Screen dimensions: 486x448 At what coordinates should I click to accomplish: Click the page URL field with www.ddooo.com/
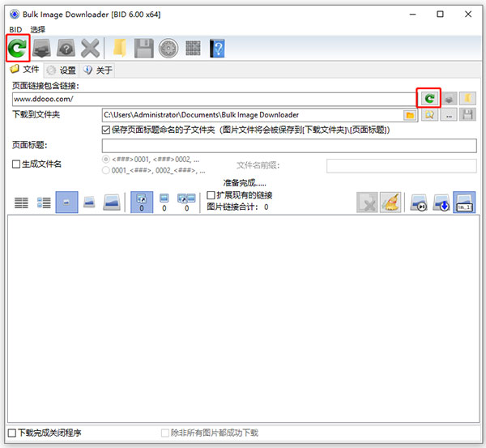214,99
